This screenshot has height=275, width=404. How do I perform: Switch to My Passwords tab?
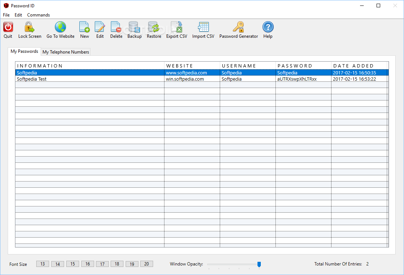coord(24,51)
